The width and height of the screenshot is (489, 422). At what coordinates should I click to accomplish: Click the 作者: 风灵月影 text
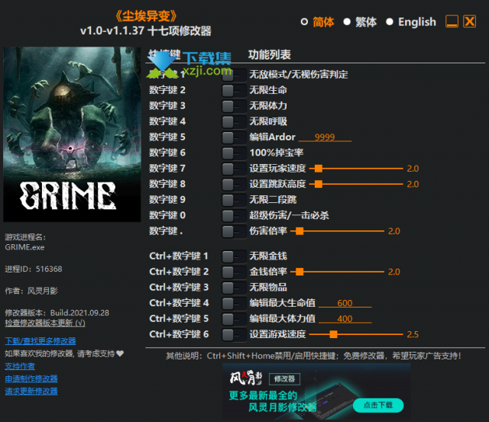coord(31,291)
